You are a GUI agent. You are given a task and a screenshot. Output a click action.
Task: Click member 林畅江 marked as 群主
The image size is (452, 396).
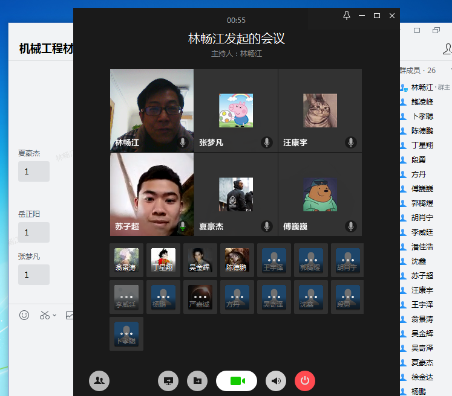click(422, 88)
